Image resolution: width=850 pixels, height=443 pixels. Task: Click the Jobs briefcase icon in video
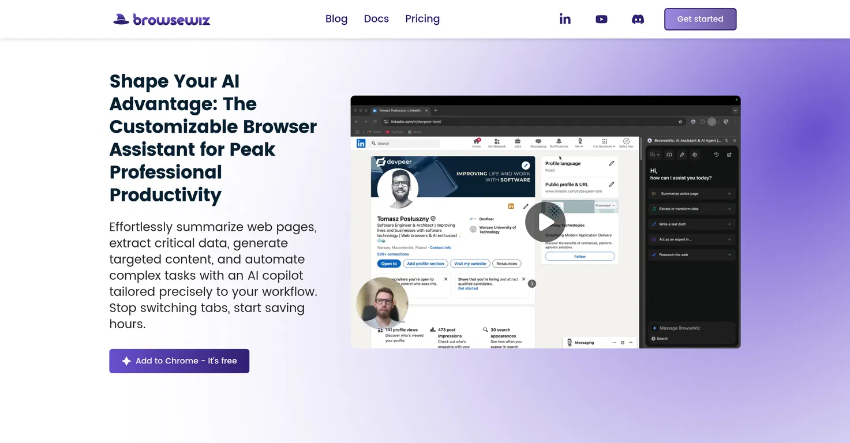518,143
